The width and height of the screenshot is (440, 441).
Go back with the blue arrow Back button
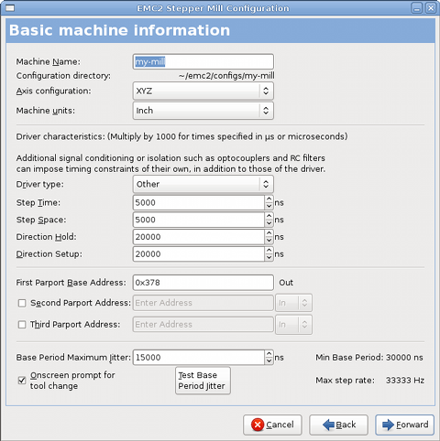pos(338,425)
